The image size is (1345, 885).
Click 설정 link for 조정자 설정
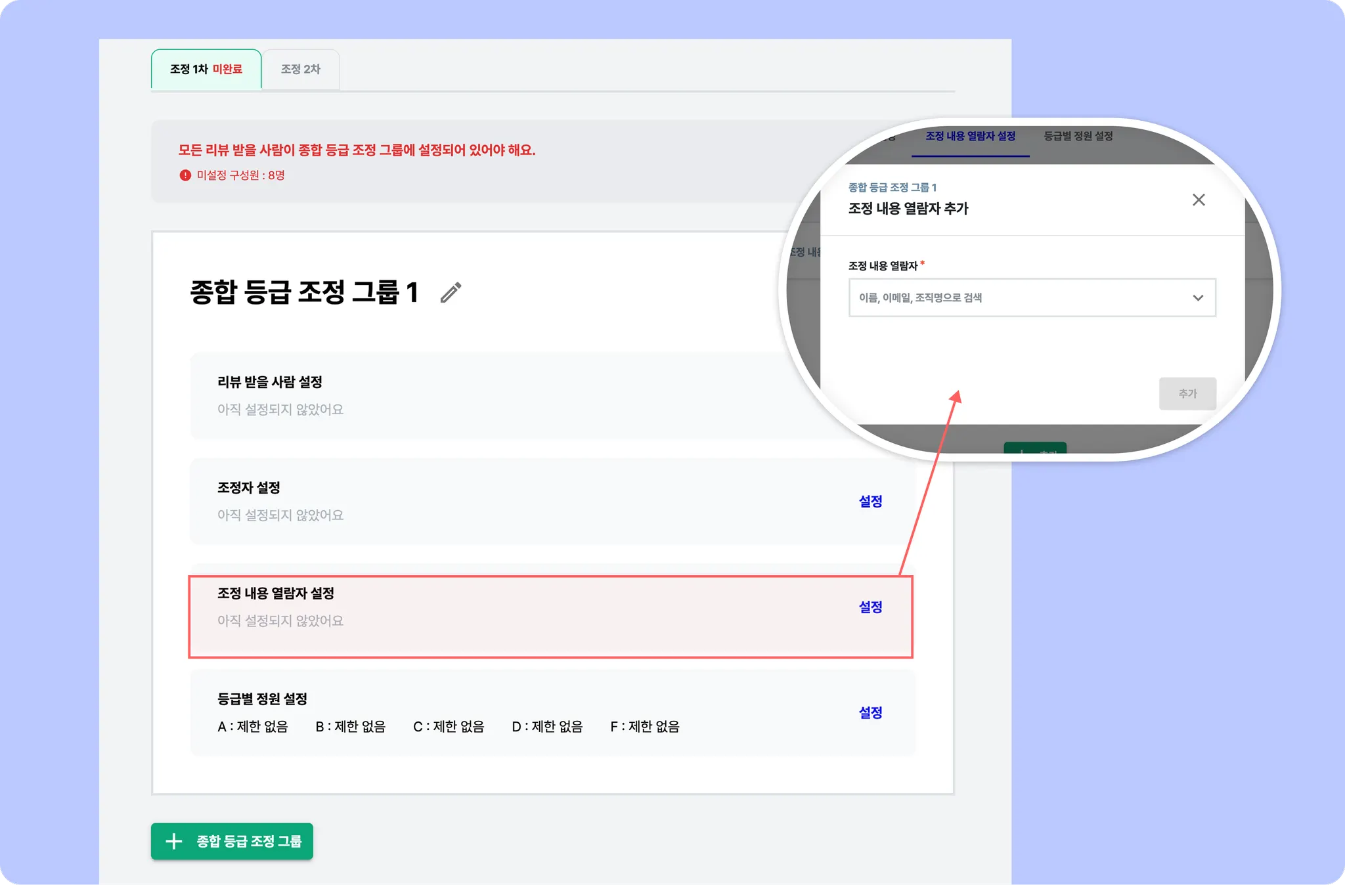coord(870,502)
